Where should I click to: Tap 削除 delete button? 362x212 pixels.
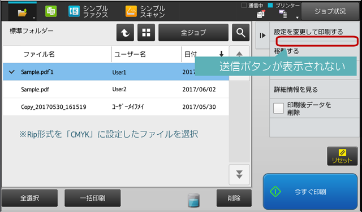click(234, 198)
